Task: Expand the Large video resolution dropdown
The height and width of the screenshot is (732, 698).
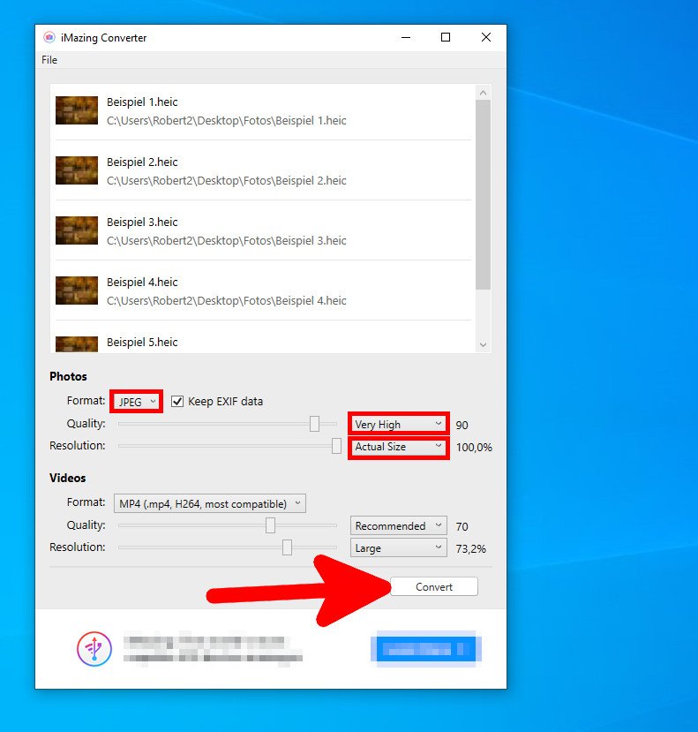Action: [398, 548]
